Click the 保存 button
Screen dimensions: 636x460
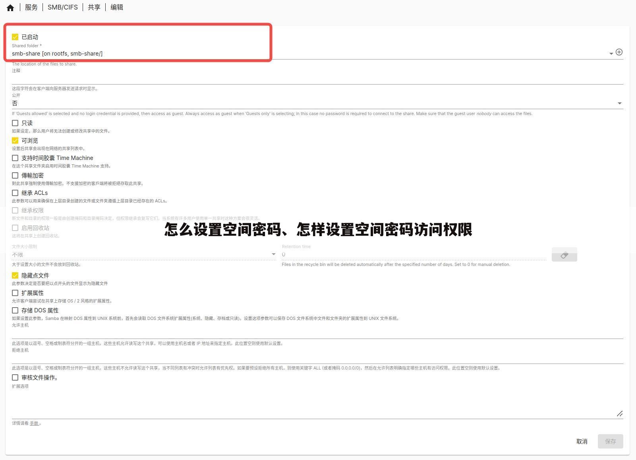(x=610, y=441)
